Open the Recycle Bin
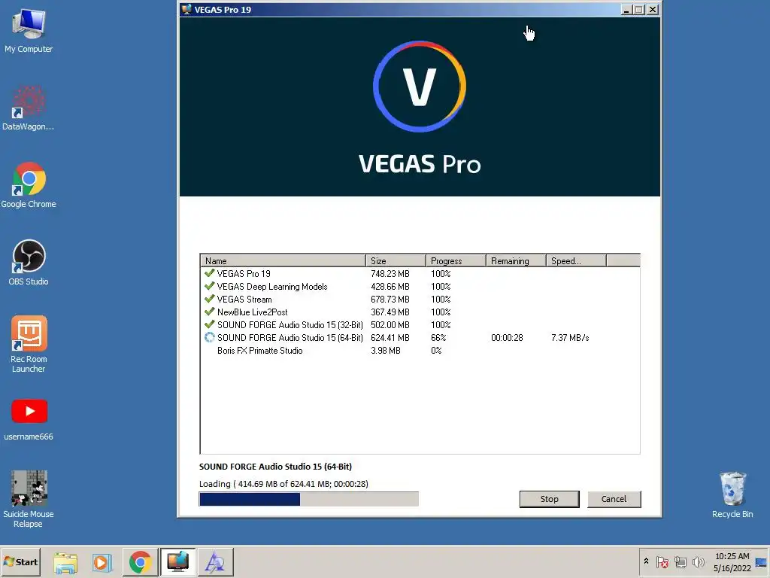The height and width of the screenshot is (578, 770). pos(732,495)
